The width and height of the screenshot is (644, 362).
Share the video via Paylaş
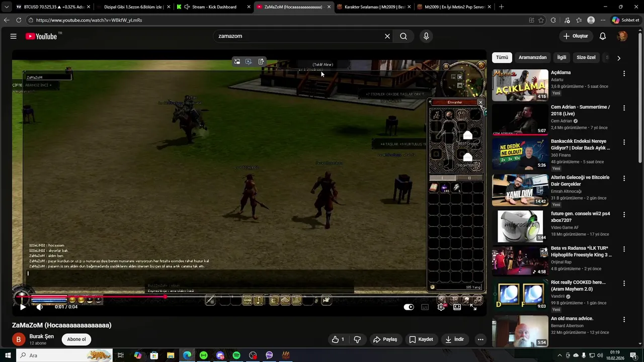tap(385, 339)
